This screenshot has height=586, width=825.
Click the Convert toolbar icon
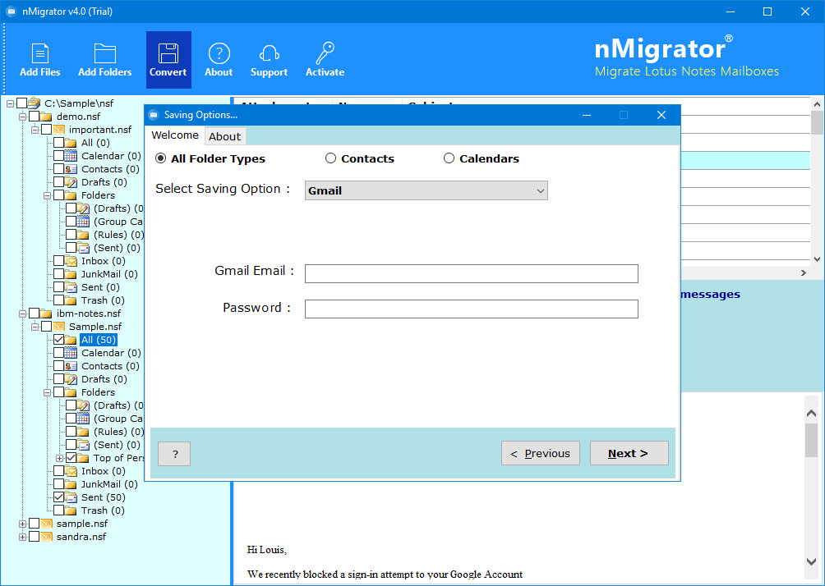168,53
